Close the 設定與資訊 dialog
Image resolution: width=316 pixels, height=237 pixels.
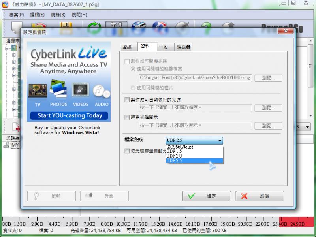(286, 31)
